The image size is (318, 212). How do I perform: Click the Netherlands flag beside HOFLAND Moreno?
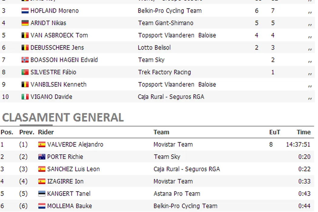(x=25, y=11)
